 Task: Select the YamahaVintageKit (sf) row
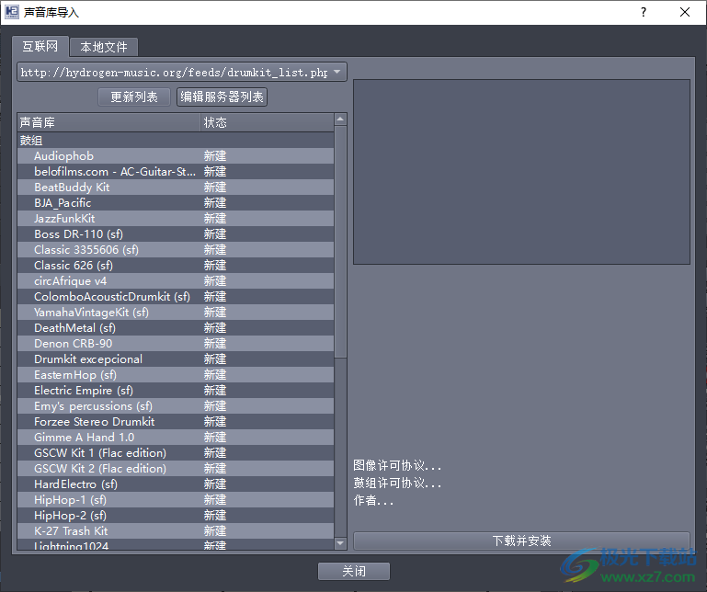tap(176, 313)
